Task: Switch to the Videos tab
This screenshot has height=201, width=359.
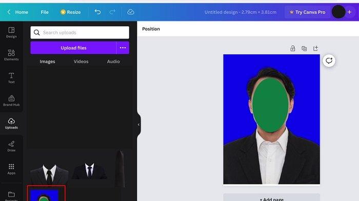Action: tap(81, 61)
